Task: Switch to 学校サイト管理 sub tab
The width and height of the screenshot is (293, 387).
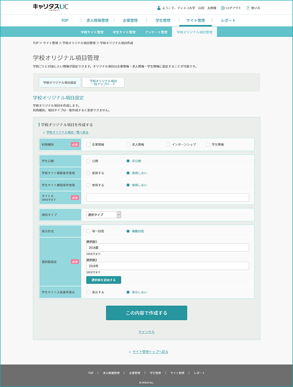Action: (x=92, y=32)
